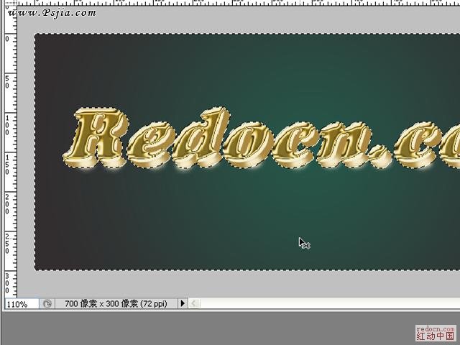Click the horizontal scrollbar left arrow
This screenshot has width=460, height=345.
tap(194, 303)
